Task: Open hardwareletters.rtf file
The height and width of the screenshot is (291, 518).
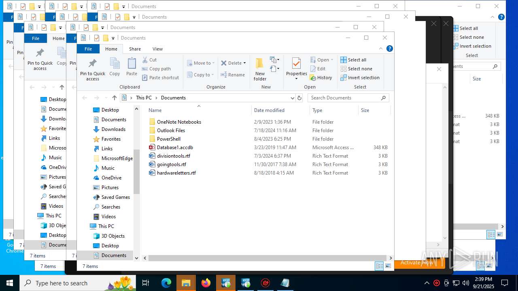Action: 176,173
